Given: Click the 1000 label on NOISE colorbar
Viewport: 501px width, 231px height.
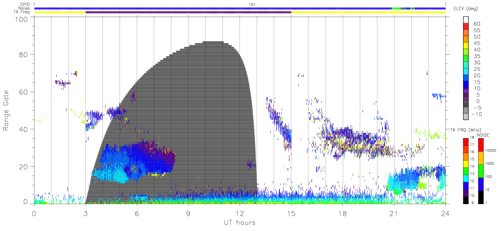Looking at the screenshot, I should [490, 163].
